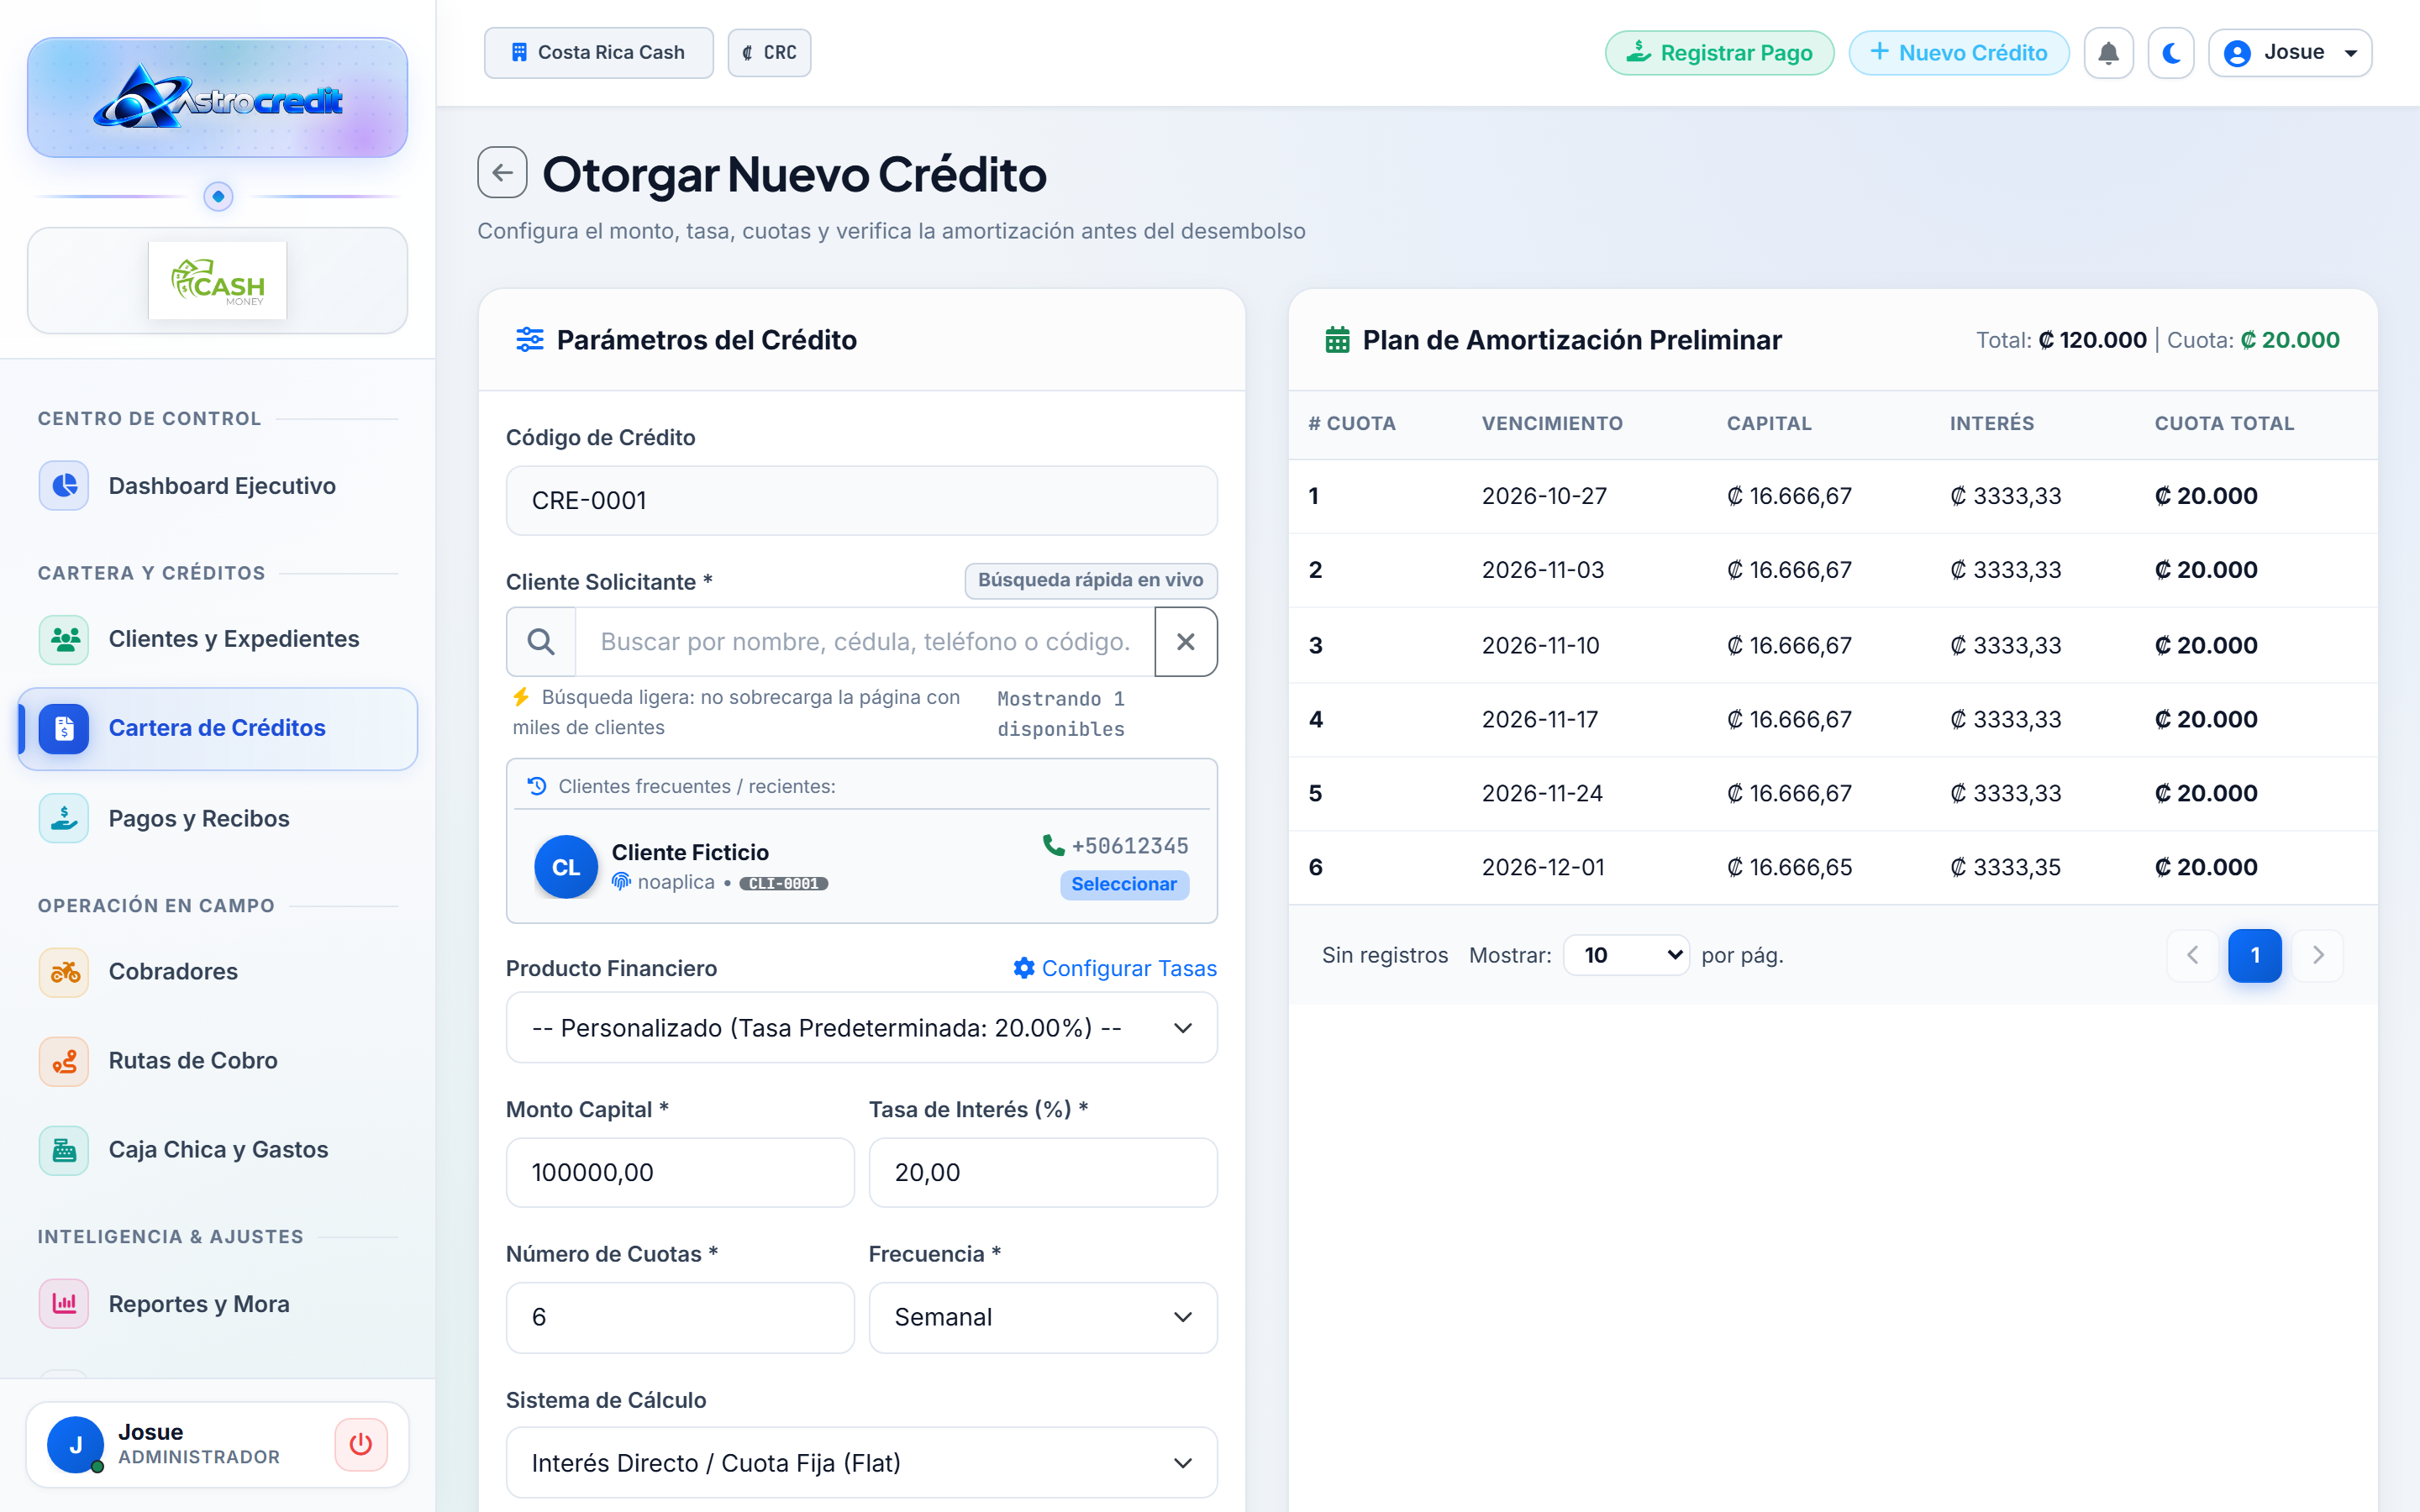Image resolution: width=2420 pixels, height=1512 pixels.
Task: Open Producto Financiero dropdown
Action: [862, 1027]
